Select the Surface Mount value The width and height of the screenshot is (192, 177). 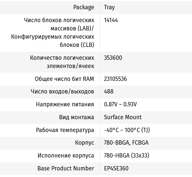click(x=123, y=117)
